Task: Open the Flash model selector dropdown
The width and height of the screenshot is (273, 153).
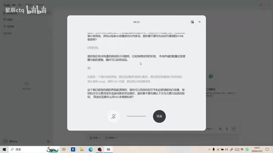Action: tap(210, 129)
